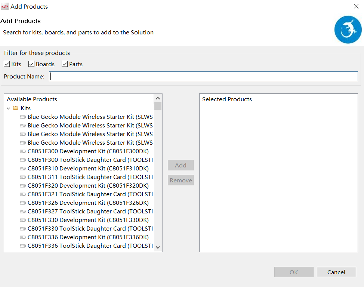Dismiss the dialog with Cancel
Screen dimensions: 364x287
(336, 272)
